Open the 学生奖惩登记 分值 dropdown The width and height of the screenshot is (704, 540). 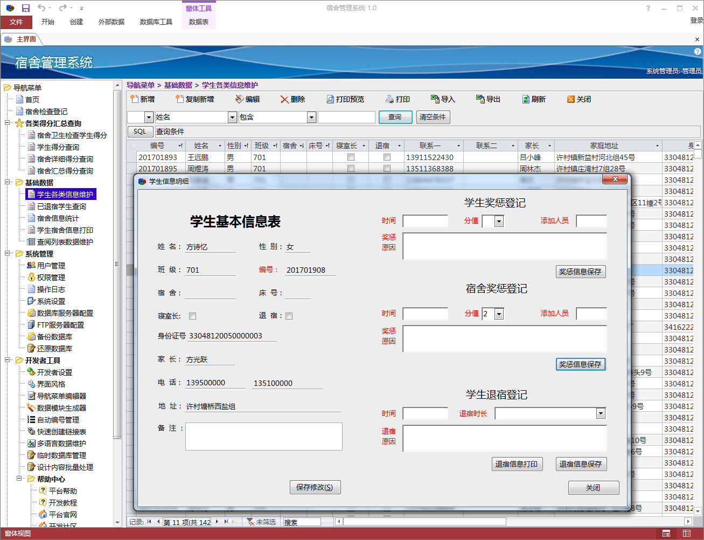pyautogui.click(x=499, y=221)
